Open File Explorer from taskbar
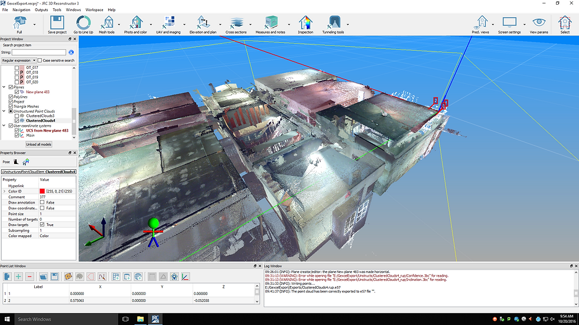 (141, 319)
